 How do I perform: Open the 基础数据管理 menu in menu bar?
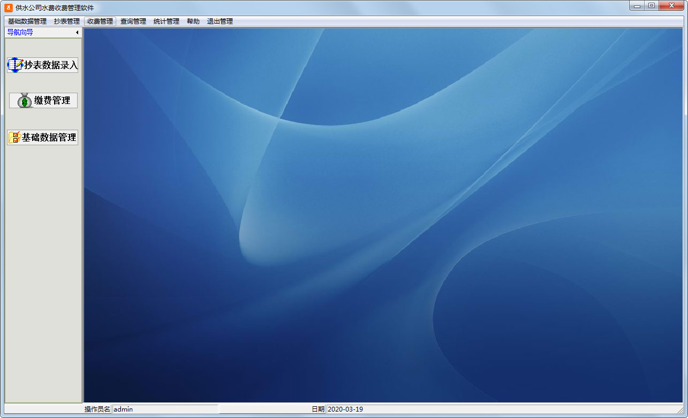pos(27,21)
